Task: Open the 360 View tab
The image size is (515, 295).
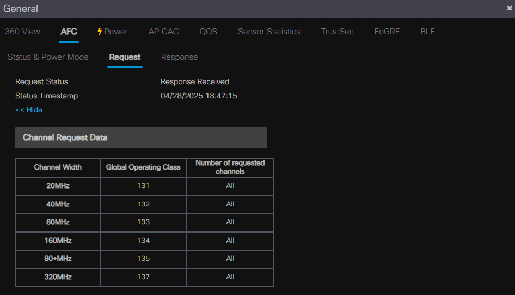Action: 22,32
